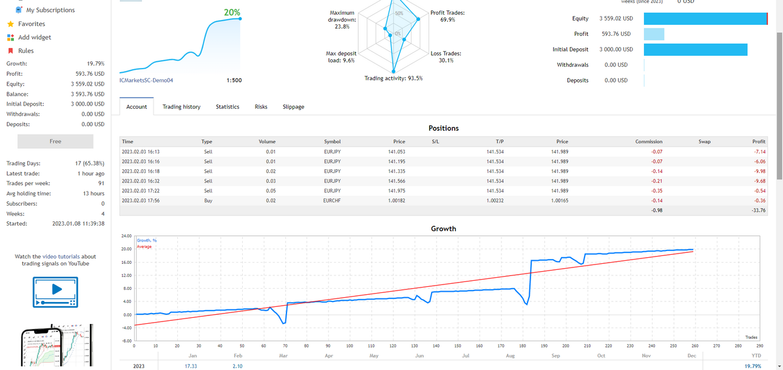This screenshot has height=370, width=783.
Task: Click the My Subscriptions icon
Action: coord(19,10)
